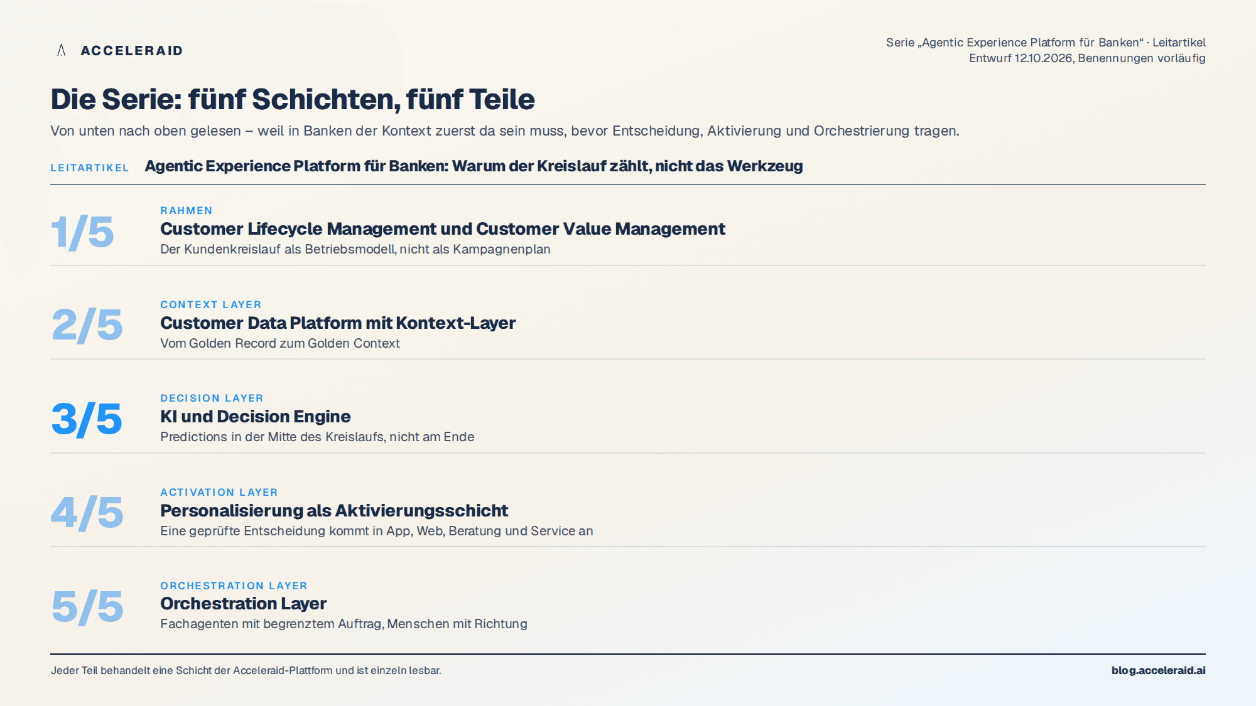Open the blog.acceleraid.ai link
The image size is (1256, 706).
[x=1159, y=670]
